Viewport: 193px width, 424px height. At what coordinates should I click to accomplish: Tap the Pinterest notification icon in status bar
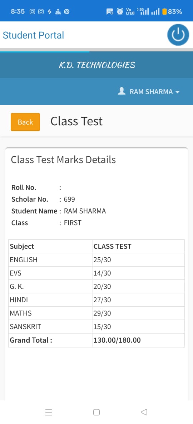pyautogui.click(x=66, y=12)
